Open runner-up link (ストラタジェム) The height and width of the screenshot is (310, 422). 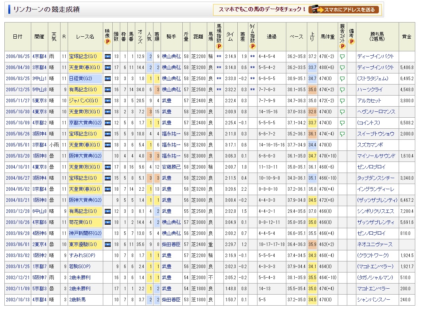click(373, 79)
